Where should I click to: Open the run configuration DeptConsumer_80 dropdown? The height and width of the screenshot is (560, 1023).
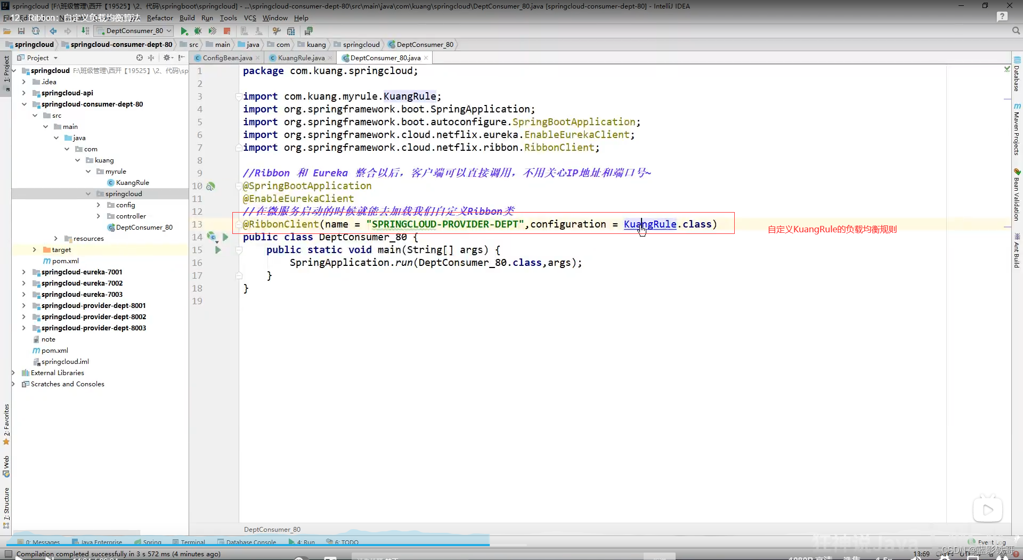(134, 31)
